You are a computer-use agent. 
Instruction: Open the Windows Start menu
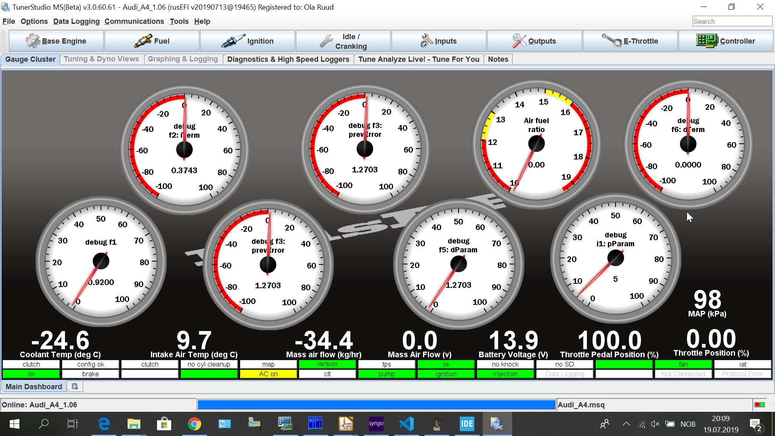coord(15,424)
